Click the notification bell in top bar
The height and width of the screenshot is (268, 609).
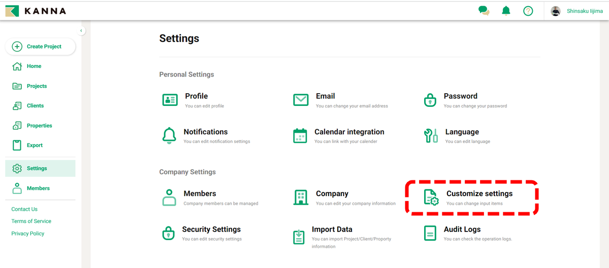[506, 11]
